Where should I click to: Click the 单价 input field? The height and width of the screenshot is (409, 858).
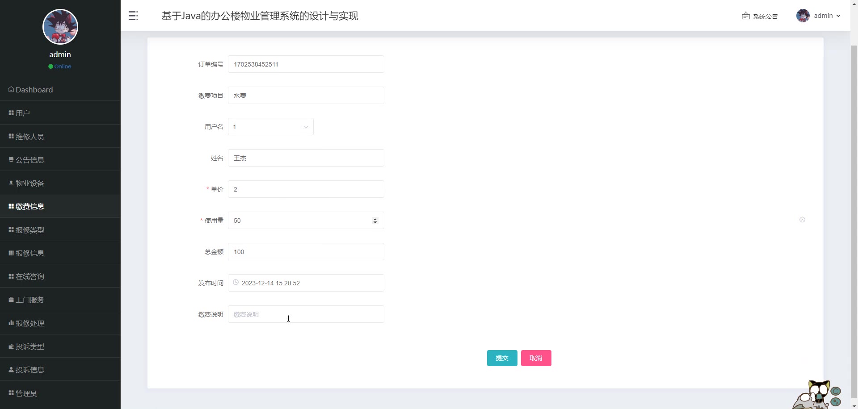pos(306,189)
